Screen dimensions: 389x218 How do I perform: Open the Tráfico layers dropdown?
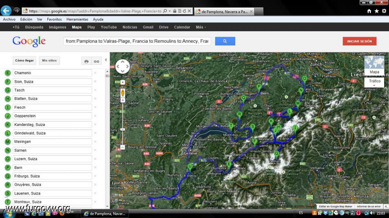coord(374,82)
